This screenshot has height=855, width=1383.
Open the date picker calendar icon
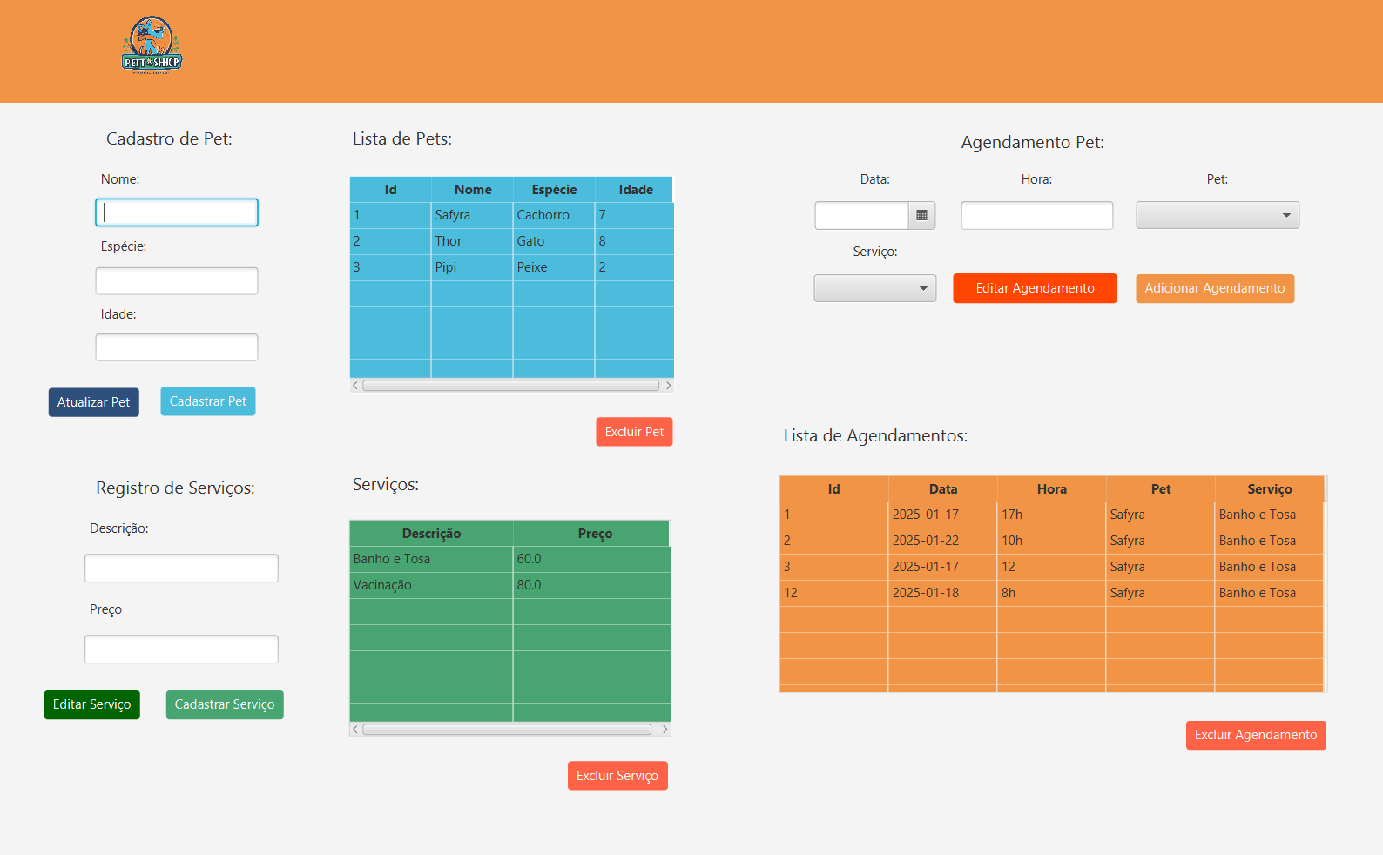coord(921,215)
